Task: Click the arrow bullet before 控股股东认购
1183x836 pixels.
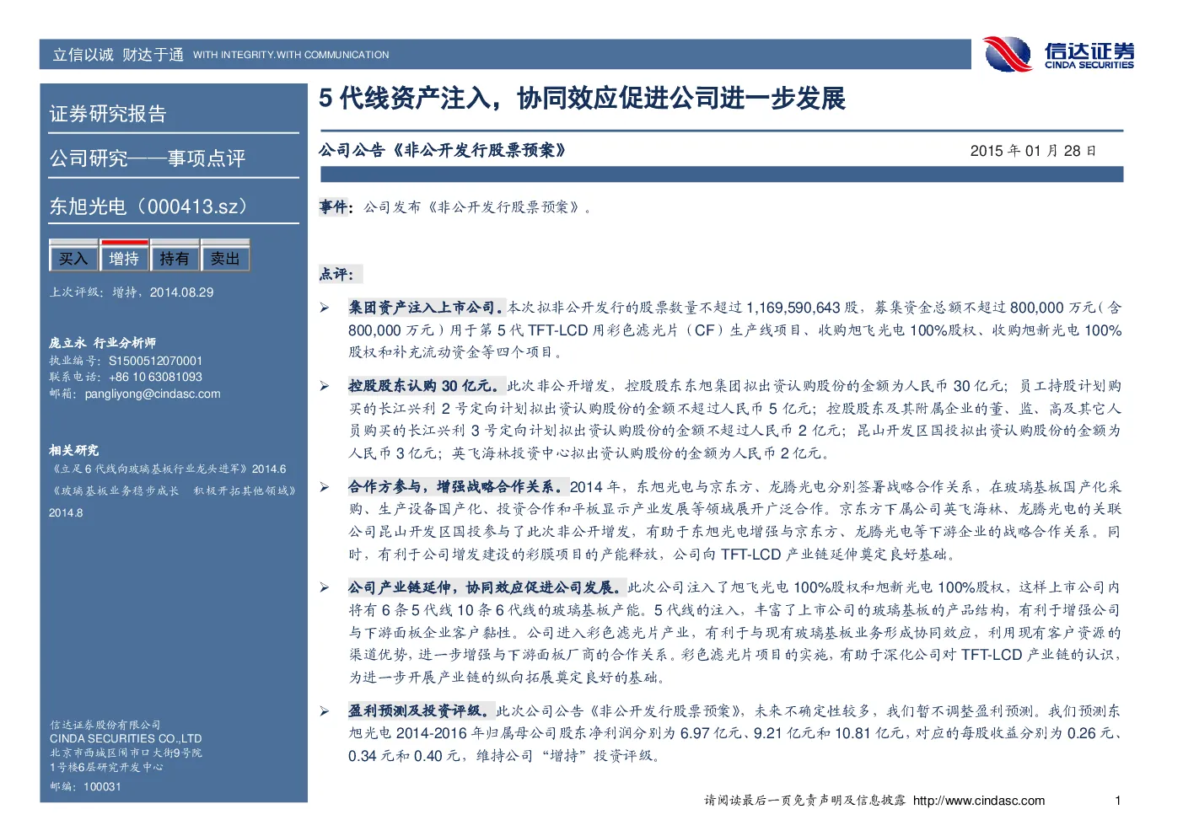Action: tap(325, 386)
